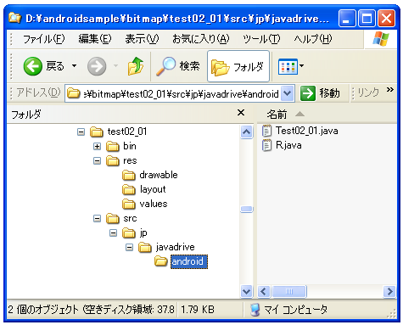The image size is (403, 325).
Task: Click the folder tree scroll down arrow
Action: [246, 291]
